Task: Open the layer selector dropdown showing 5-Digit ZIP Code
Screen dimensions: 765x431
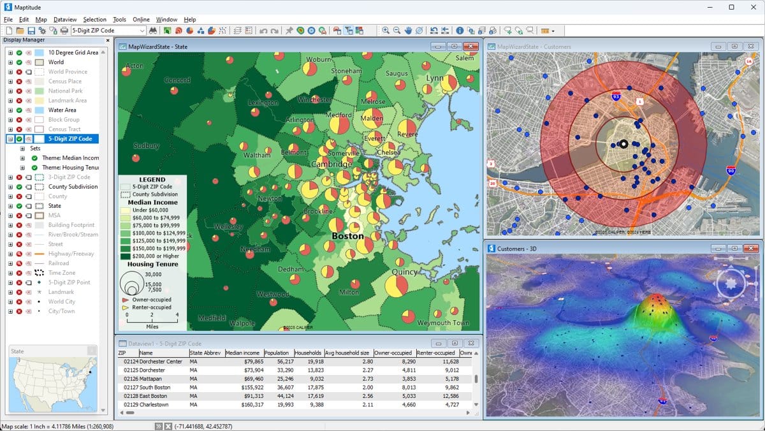Action: coord(143,30)
